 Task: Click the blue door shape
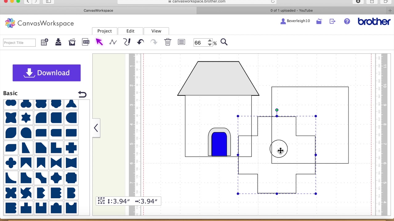pyautogui.click(x=219, y=144)
